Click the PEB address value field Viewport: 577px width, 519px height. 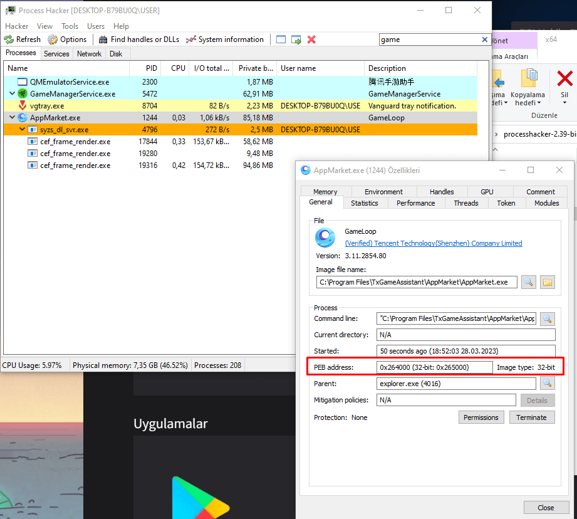(x=434, y=367)
